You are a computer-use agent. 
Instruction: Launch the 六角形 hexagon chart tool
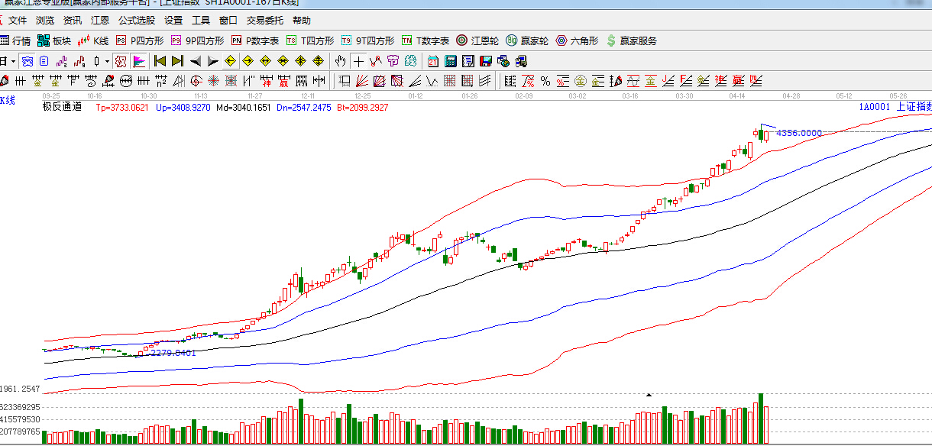(x=578, y=40)
